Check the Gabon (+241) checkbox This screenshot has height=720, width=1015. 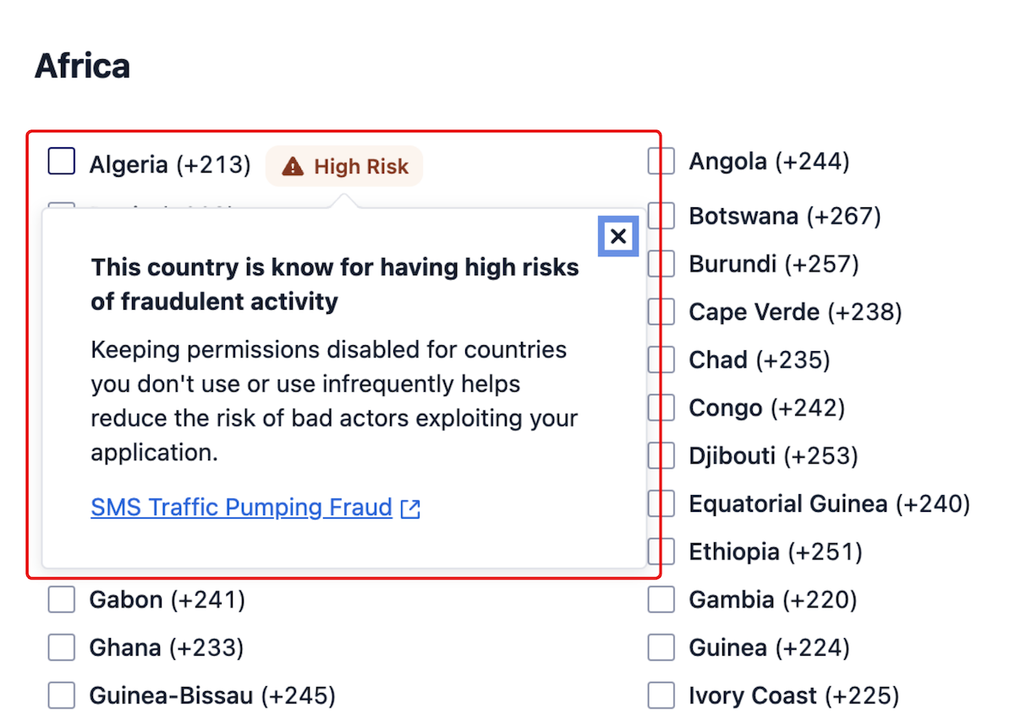(x=61, y=599)
